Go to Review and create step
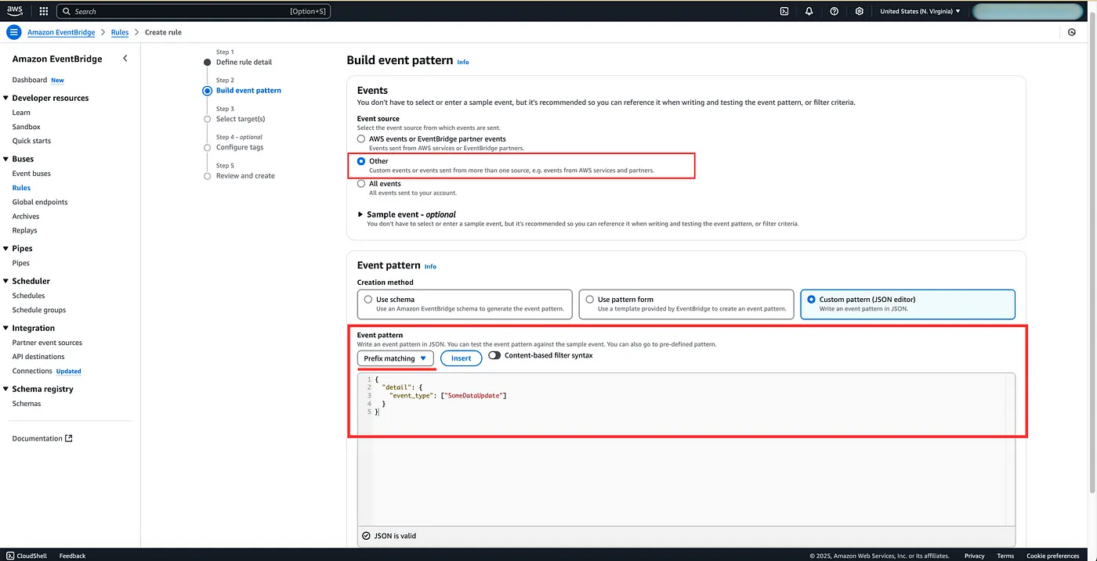The height and width of the screenshot is (561, 1097). [x=245, y=176]
